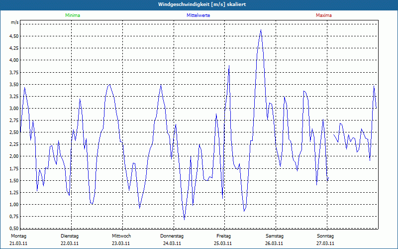The width and height of the screenshot is (398, 249).
Task: Click the 2,75 y-axis value
Action: tap(14, 120)
